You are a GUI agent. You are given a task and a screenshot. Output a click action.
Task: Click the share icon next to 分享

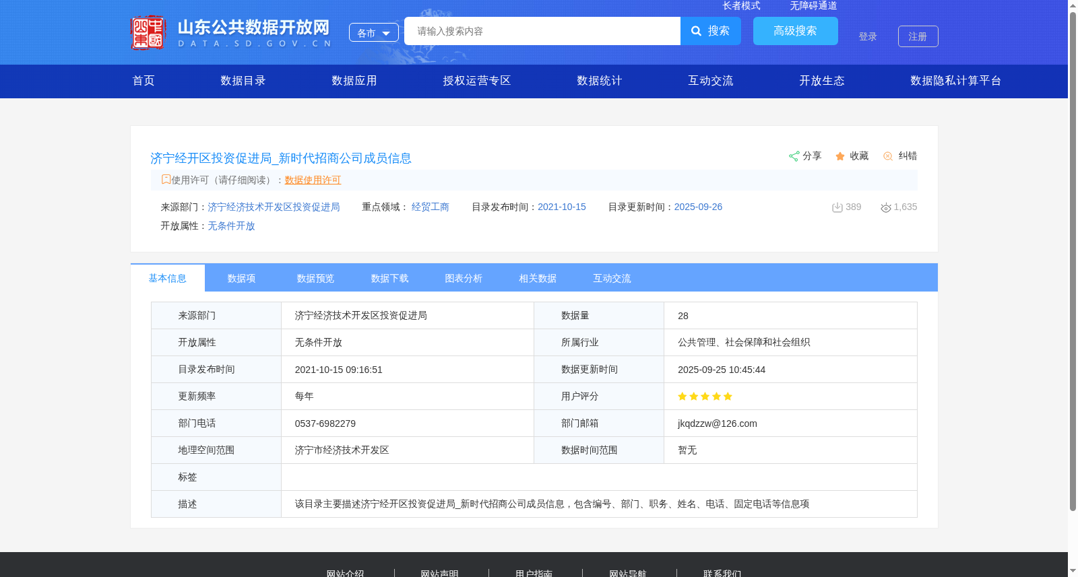pyautogui.click(x=794, y=156)
